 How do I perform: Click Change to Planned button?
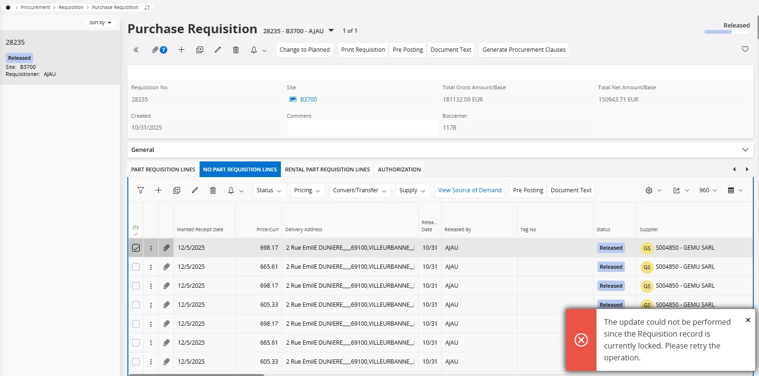[x=305, y=50]
